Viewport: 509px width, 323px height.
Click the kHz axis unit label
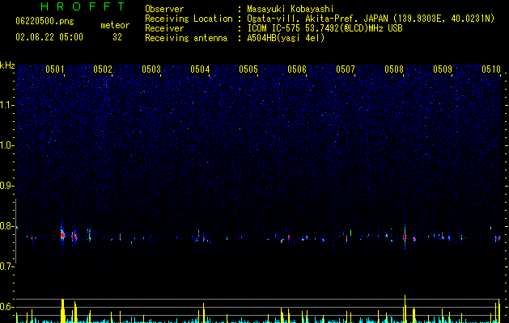7,65
